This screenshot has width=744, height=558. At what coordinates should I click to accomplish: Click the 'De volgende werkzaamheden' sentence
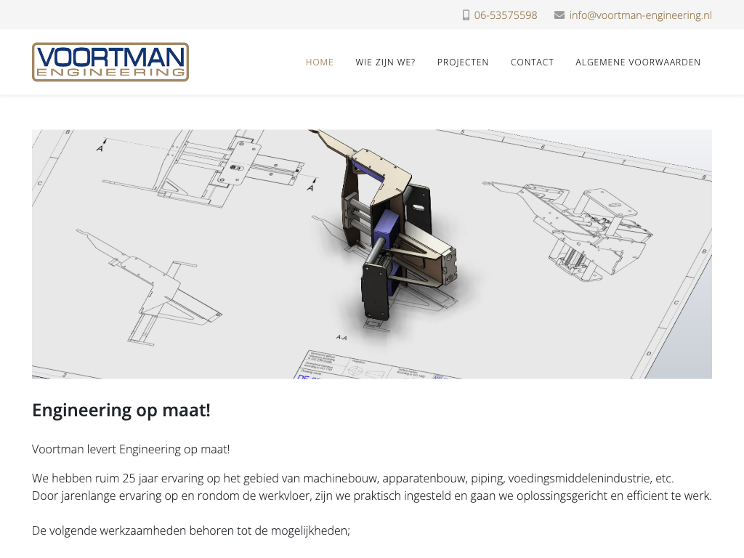[x=191, y=530]
